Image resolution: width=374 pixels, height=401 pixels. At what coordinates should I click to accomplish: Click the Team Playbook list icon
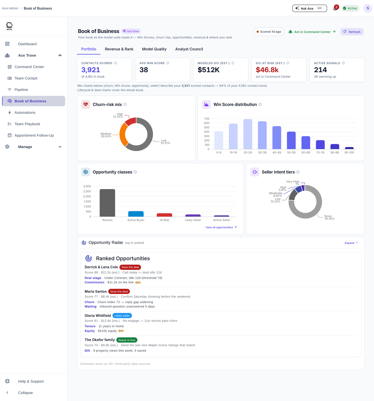[10, 124]
